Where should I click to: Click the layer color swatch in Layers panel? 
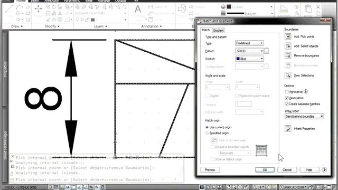tap(93, 20)
